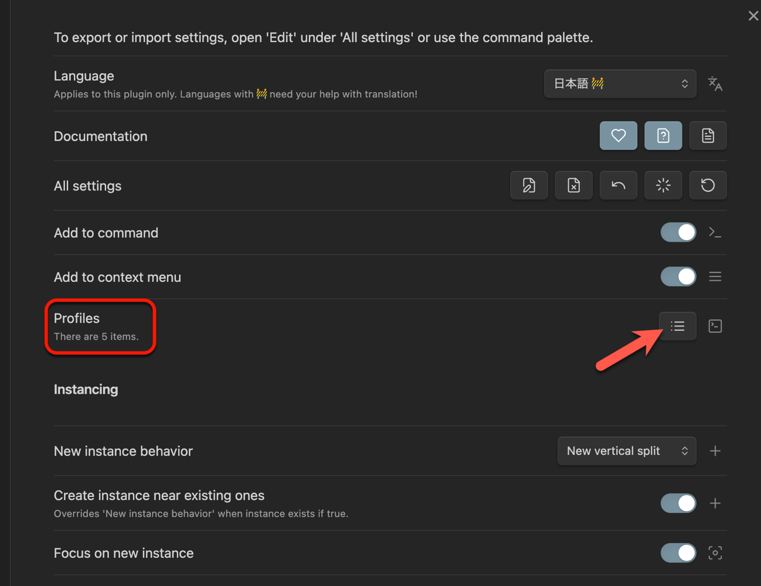Click the heart donate icon in Documentation
The image size is (761, 586).
click(x=618, y=136)
